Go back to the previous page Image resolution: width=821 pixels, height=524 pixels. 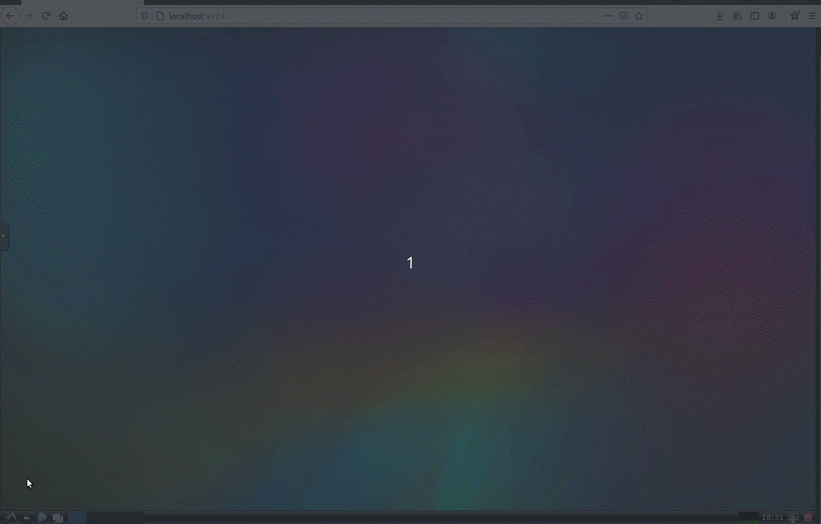tap(10, 15)
